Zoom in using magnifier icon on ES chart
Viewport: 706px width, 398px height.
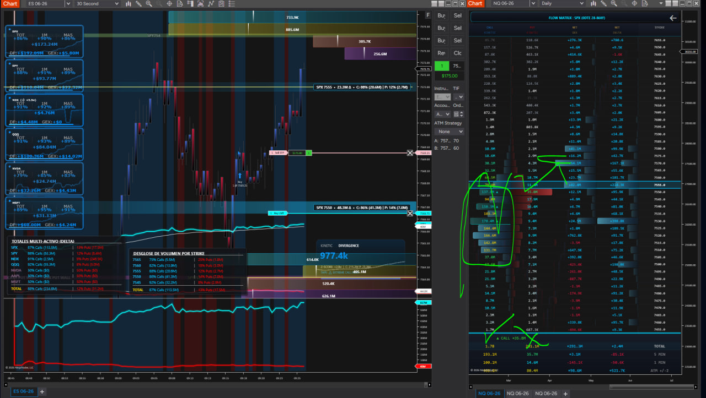(x=149, y=4)
